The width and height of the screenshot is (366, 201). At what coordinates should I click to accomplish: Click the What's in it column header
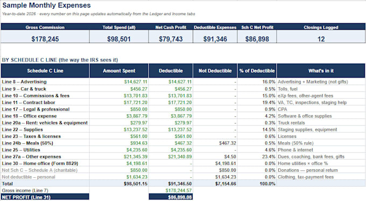321,71
